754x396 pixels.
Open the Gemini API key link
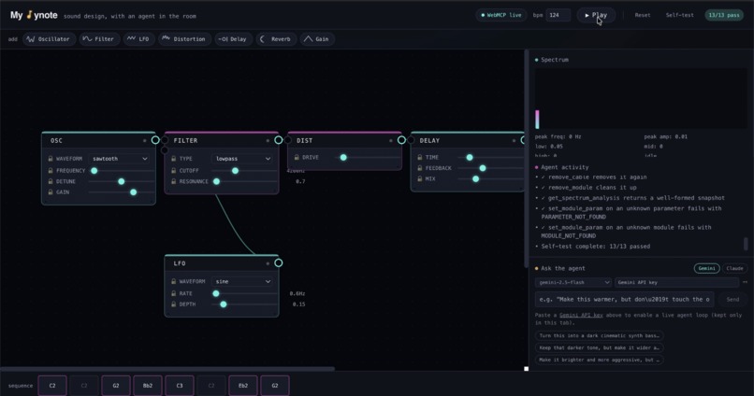[581, 315]
